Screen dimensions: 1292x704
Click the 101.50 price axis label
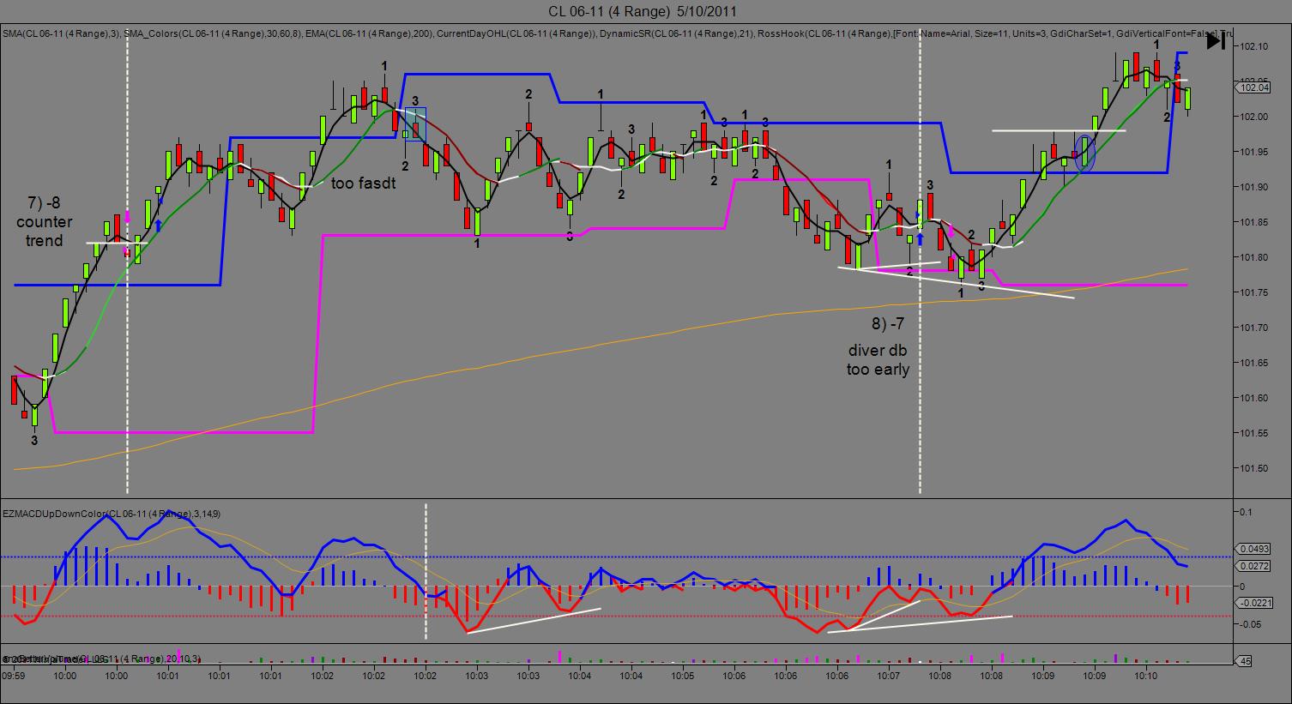1253,468
